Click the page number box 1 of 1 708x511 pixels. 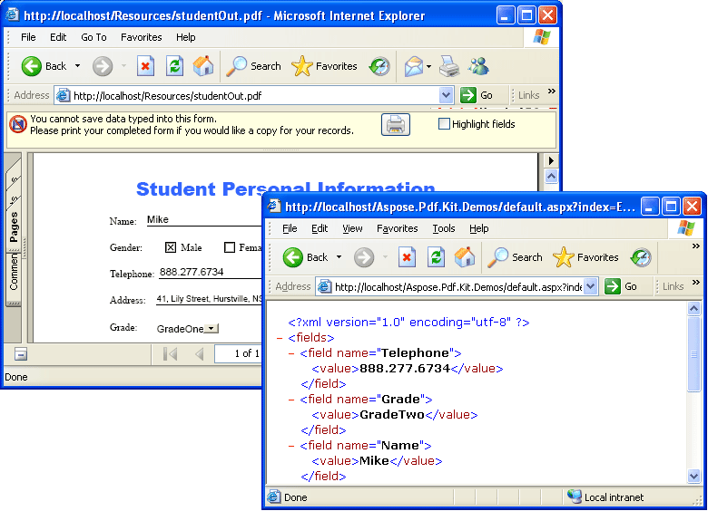pos(238,353)
